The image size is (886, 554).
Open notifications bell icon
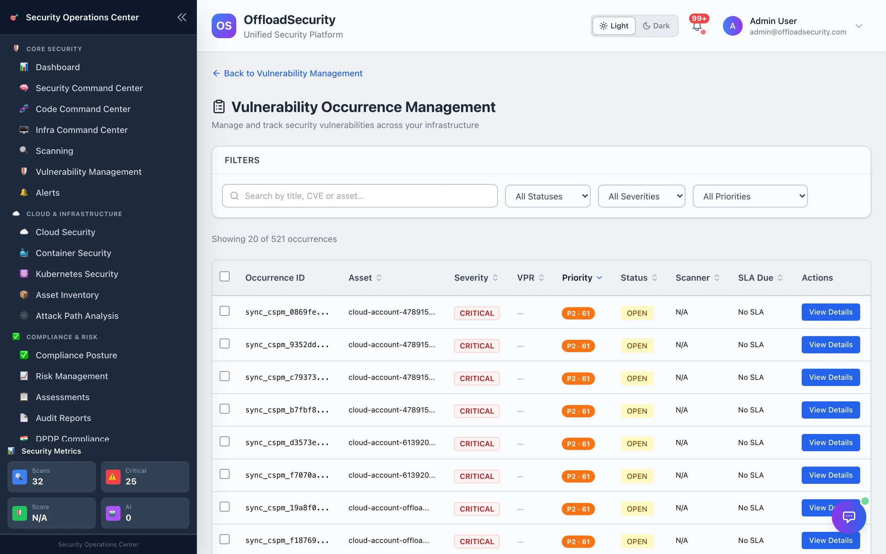click(697, 26)
